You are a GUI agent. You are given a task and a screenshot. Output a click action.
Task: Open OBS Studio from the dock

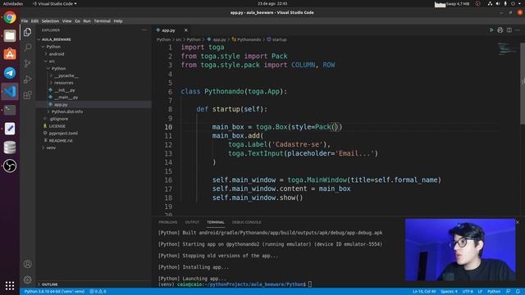10,166
